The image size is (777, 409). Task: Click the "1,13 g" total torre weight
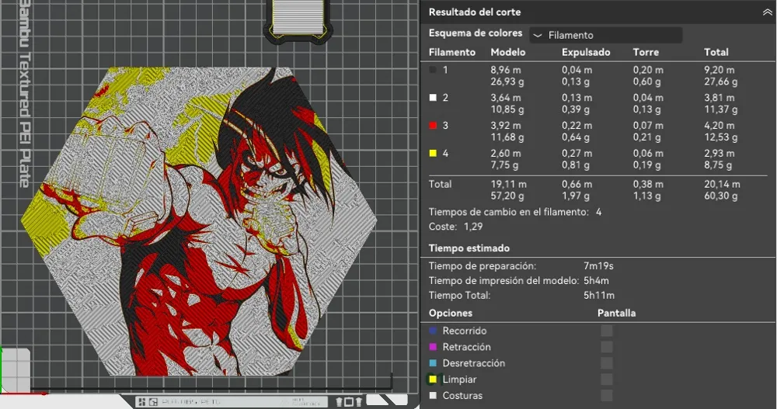pyautogui.click(x=646, y=196)
